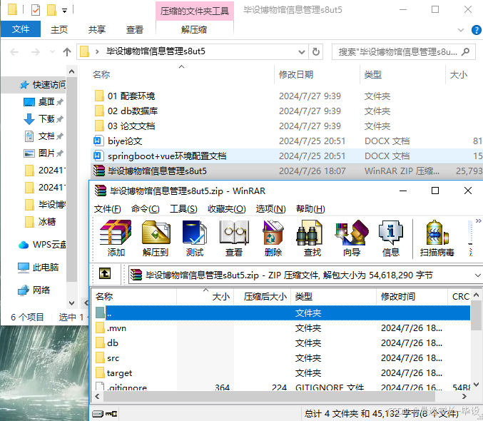
Task: Open WinRAR 文件(F) menu
Action: [x=107, y=209]
